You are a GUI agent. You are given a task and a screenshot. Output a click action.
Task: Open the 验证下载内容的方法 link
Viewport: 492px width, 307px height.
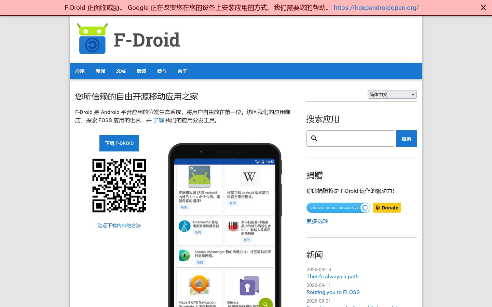[x=119, y=225]
